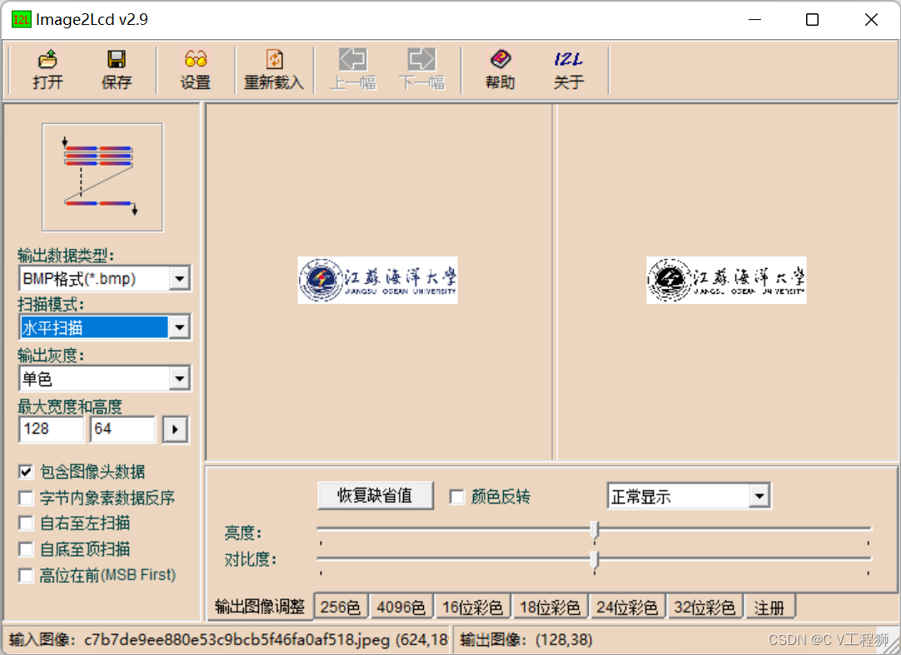This screenshot has width=901, height=655.
Task: Enable 自右至左扫描 checkbox
Action: [x=26, y=523]
